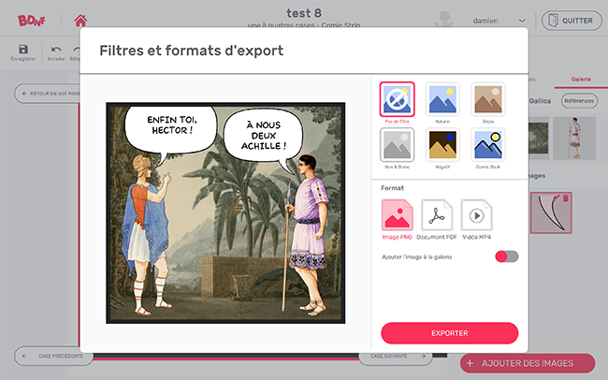Toggle 'Ajouter l'image à la galerie' switch
The image size is (608, 380).
[x=506, y=256]
